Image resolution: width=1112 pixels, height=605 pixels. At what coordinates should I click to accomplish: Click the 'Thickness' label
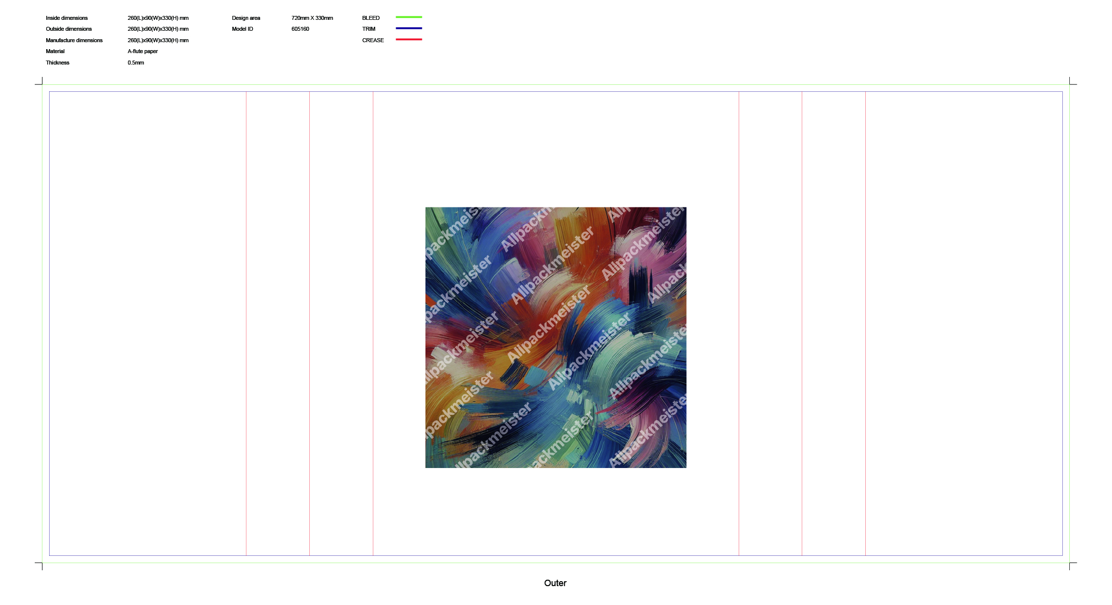click(x=58, y=63)
